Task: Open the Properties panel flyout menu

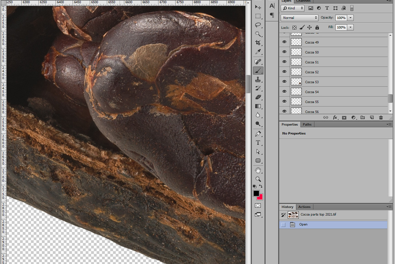Action: pyautogui.click(x=389, y=124)
